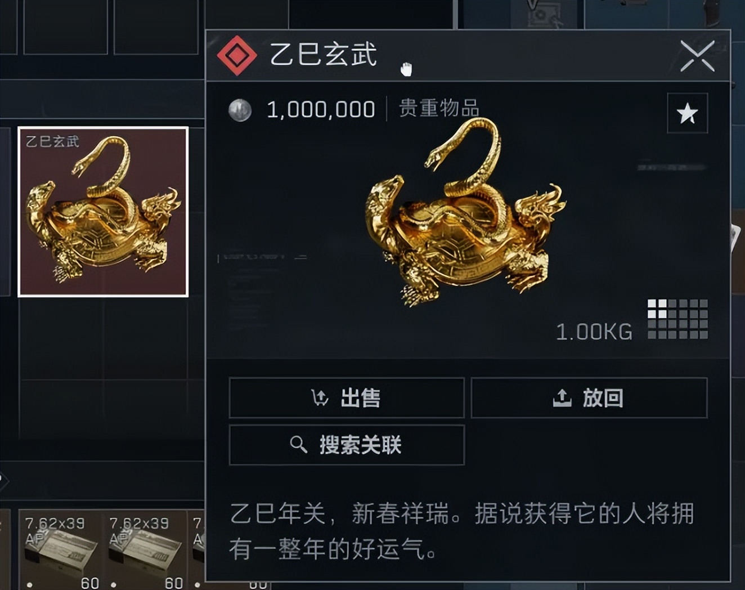Click the red diamond rarity icon
Screen dimensions: 745x590
coord(237,55)
